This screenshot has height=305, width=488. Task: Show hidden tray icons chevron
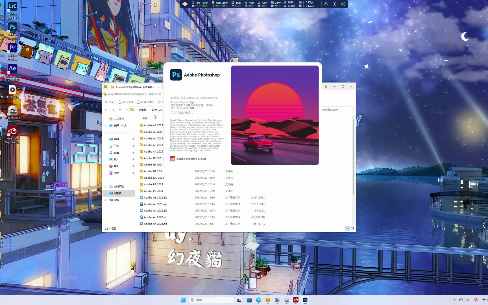tap(454, 300)
